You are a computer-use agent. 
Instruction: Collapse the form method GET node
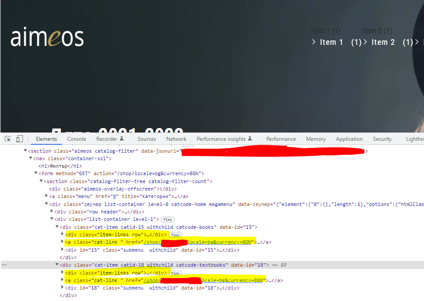pyautogui.click(x=36, y=173)
